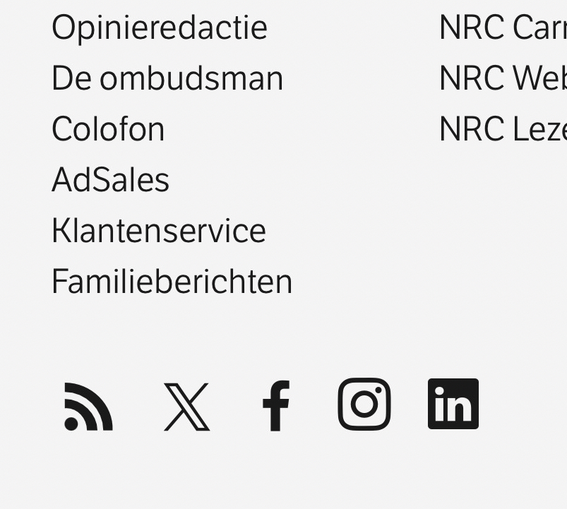The height and width of the screenshot is (509, 567).
Task: Subscribe via the RSS symbol in footer
Action: click(x=88, y=406)
